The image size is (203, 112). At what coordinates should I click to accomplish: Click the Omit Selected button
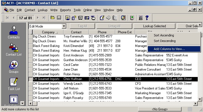pos(187,26)
